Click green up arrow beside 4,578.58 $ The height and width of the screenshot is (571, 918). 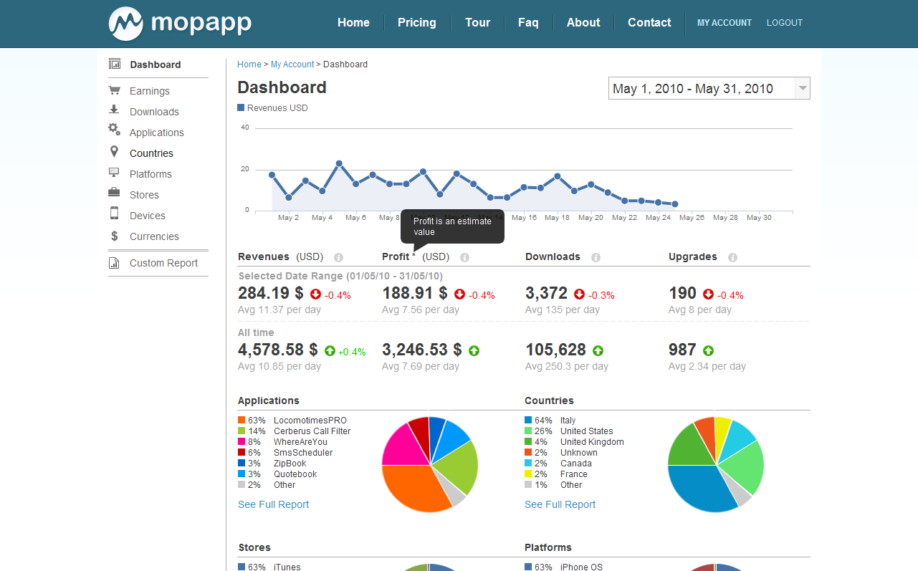tap(330, 351)
